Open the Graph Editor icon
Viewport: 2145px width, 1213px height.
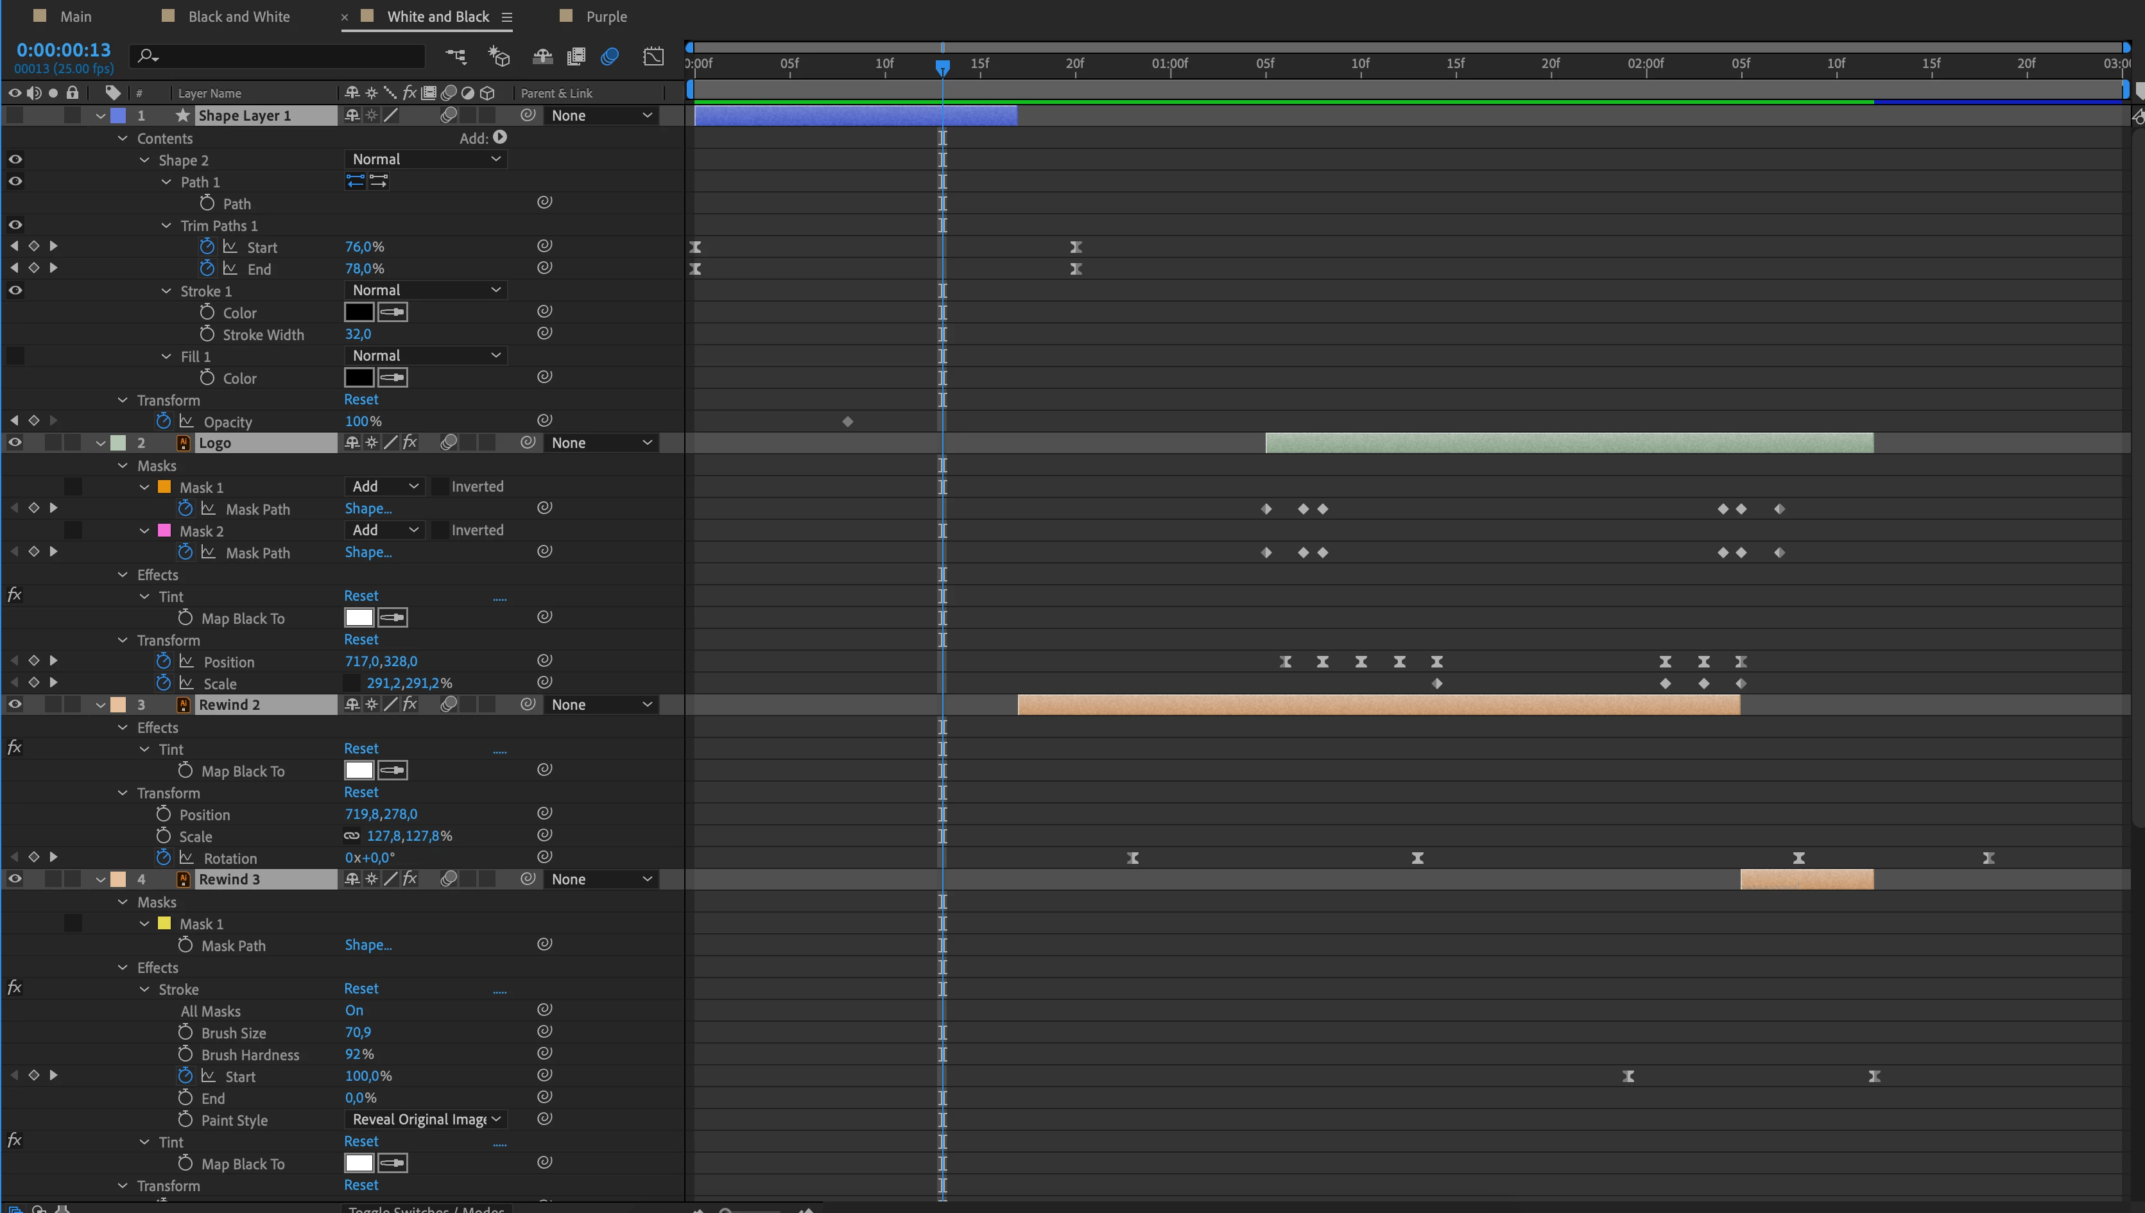tap(654, 56)
